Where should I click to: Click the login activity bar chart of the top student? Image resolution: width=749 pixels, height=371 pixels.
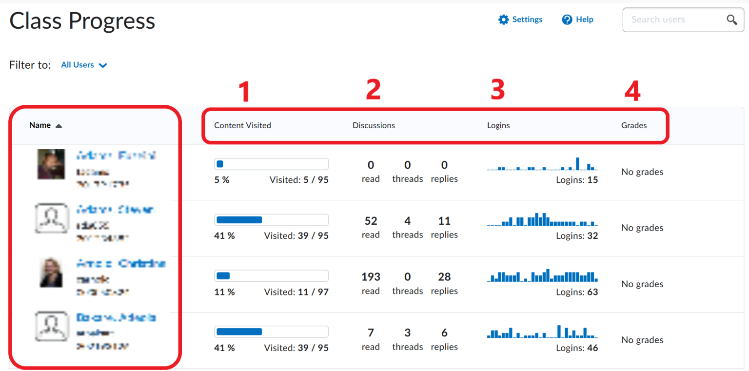(x=542, y=166)
